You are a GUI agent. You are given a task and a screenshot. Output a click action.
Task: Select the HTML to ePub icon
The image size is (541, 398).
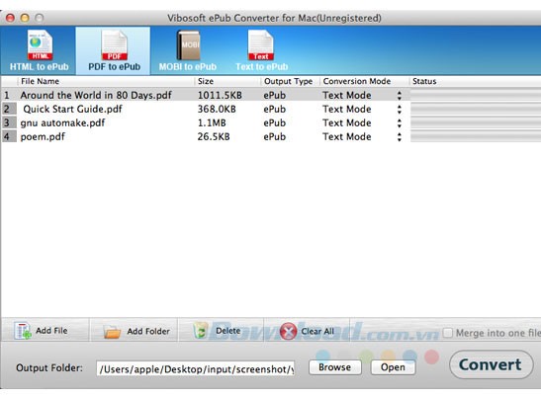coord(40,45)
